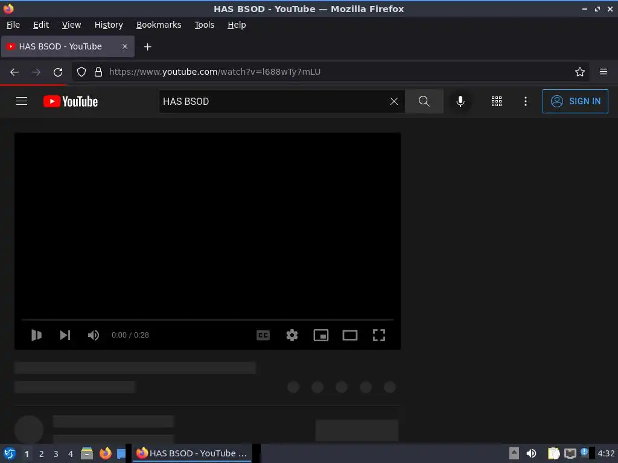Click the search magnifier button

click(x=424, y=101)
